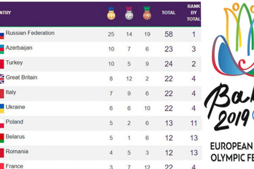Viewport: 254px width, 169px height.
Task: Click the Belarus flag icon
Action: point(2,138)
